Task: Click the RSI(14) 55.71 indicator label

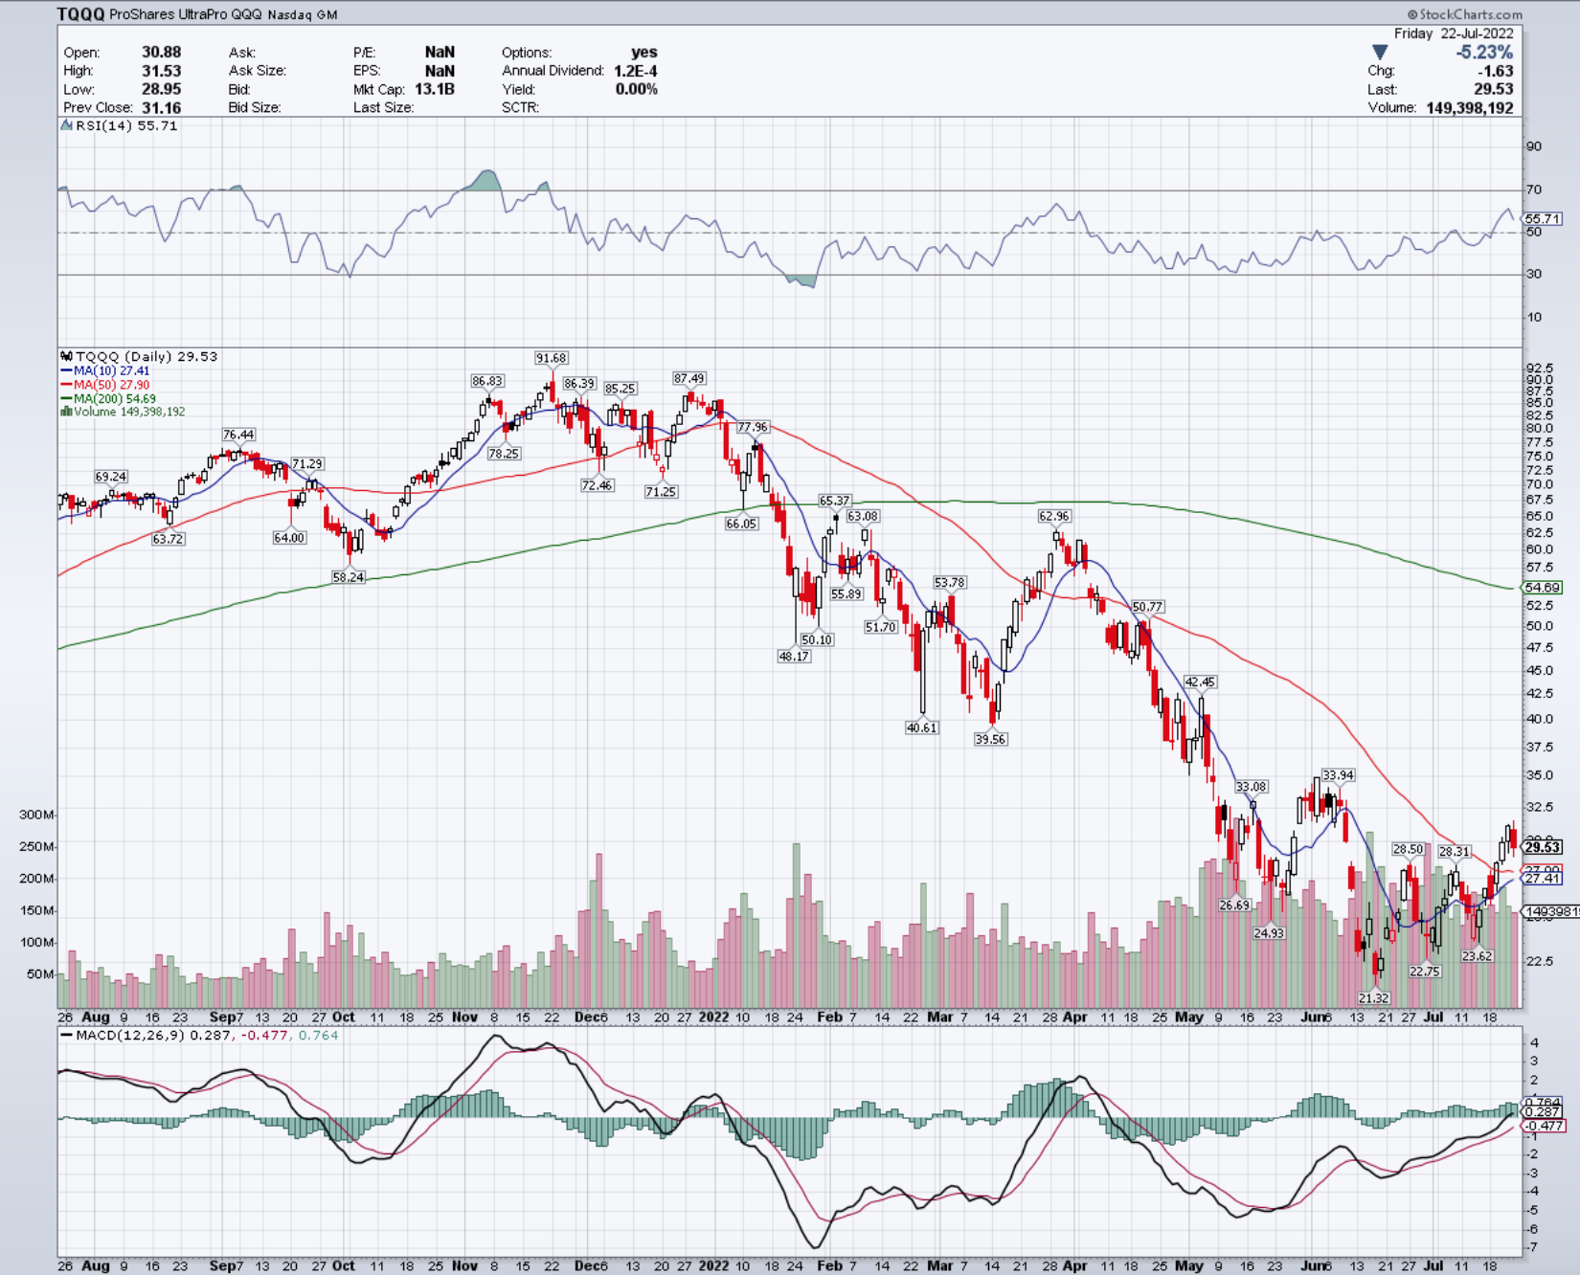Action: tap(126, 125)
